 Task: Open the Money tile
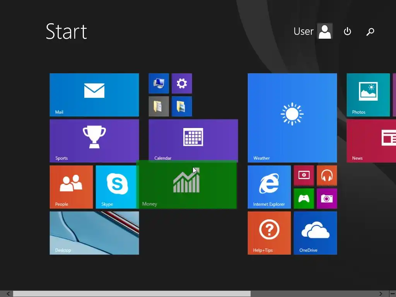tap(187, 184)
